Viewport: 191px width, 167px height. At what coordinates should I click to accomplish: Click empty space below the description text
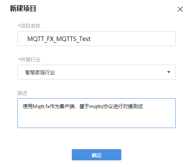pos(97,119)
